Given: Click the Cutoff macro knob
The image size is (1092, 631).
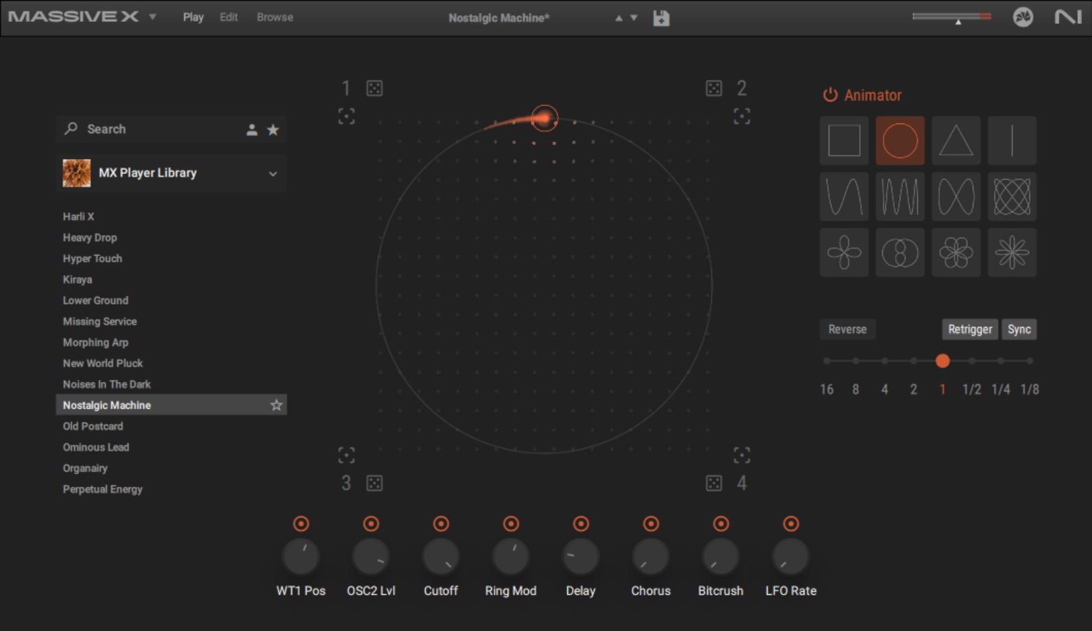Looking at the screenshot, I should (441, 556).
